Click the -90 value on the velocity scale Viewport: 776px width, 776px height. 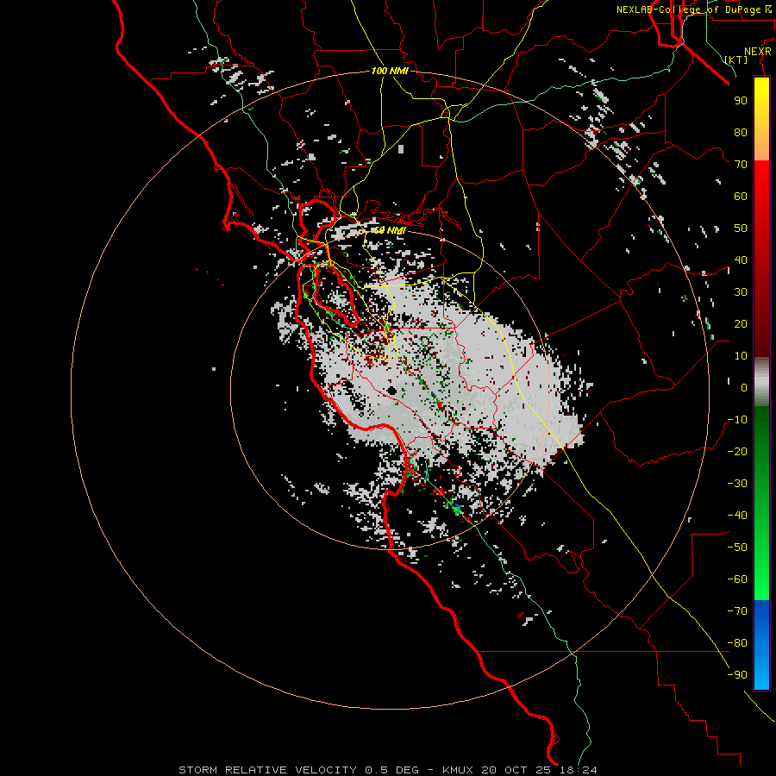(x=737, y=674)
